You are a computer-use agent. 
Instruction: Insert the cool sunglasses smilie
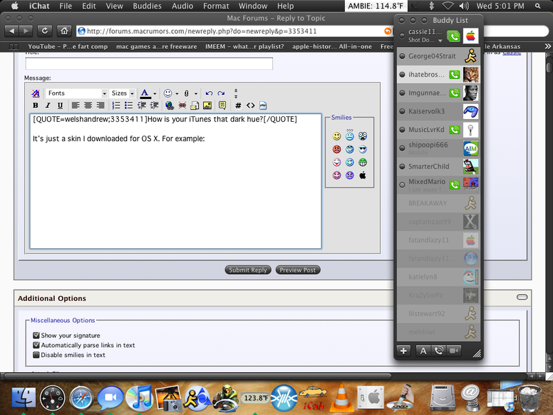(x=362, y=149)
